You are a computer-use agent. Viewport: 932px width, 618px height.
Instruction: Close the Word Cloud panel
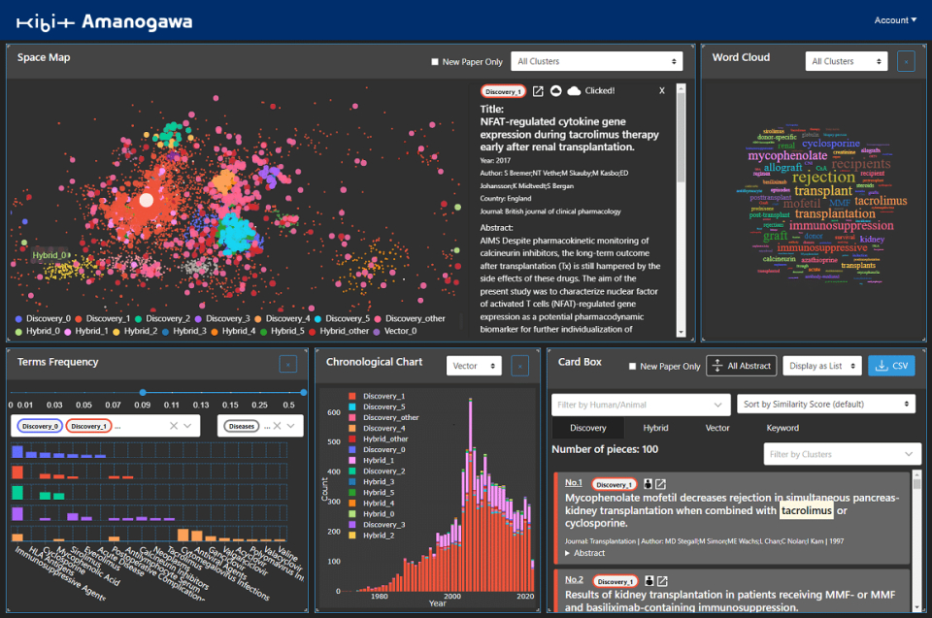[906, 61]
